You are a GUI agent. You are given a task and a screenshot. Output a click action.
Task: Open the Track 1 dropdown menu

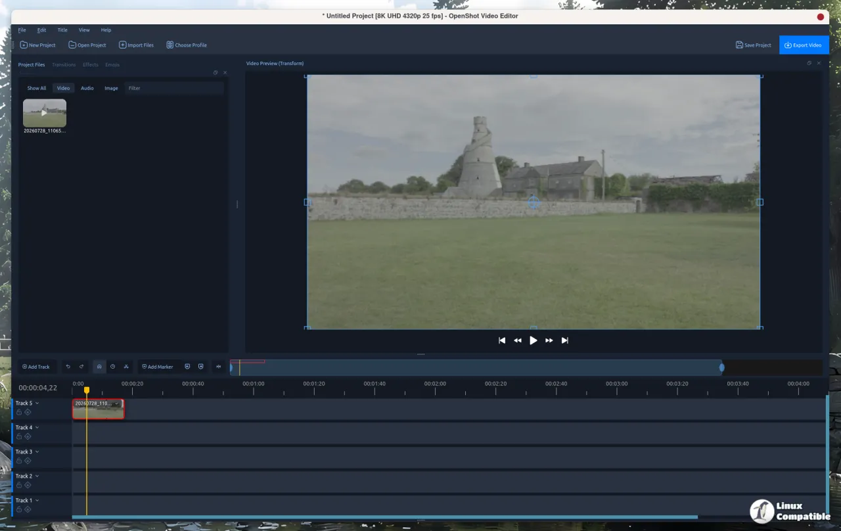click(37, 500)
